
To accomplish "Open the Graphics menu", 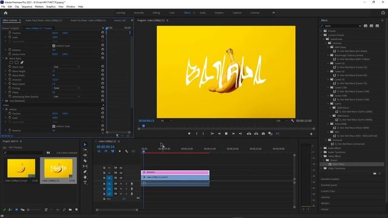I will [51, 7].
